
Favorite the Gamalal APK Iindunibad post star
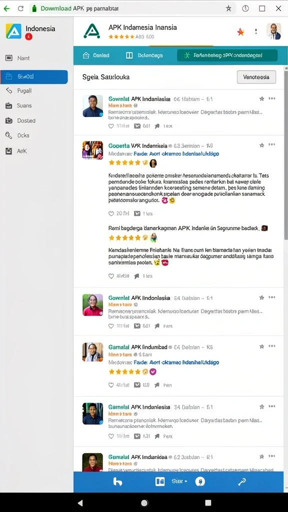click(x=261, y=346)
